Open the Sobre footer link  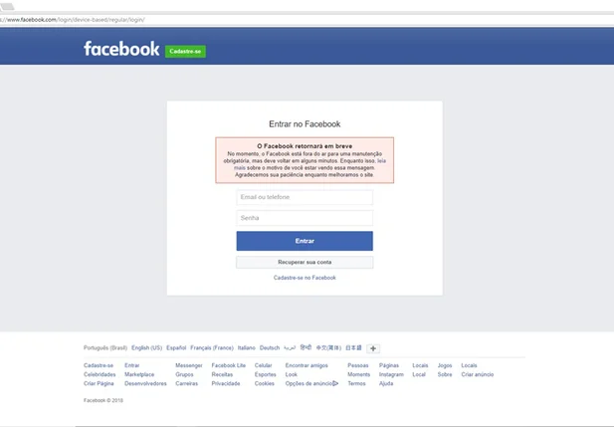pyautogui.click(x=445, y=374)
